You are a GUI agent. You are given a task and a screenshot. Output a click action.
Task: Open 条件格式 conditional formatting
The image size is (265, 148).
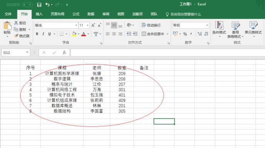click(x=219, y=29)
